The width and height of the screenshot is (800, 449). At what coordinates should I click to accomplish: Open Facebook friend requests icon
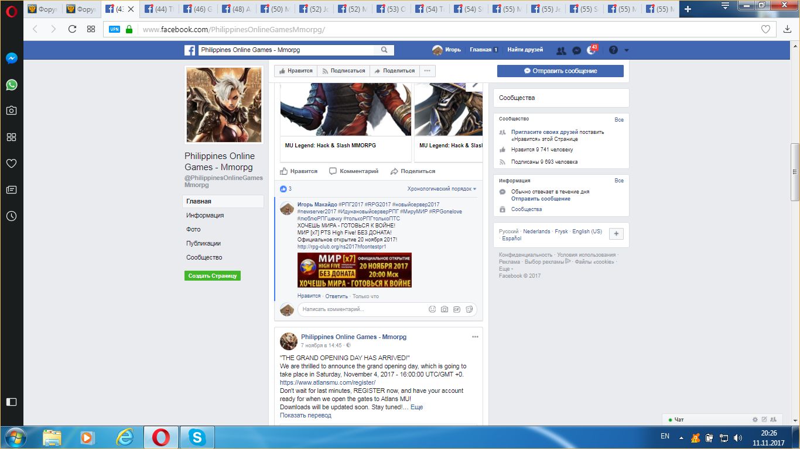(561, 50)
